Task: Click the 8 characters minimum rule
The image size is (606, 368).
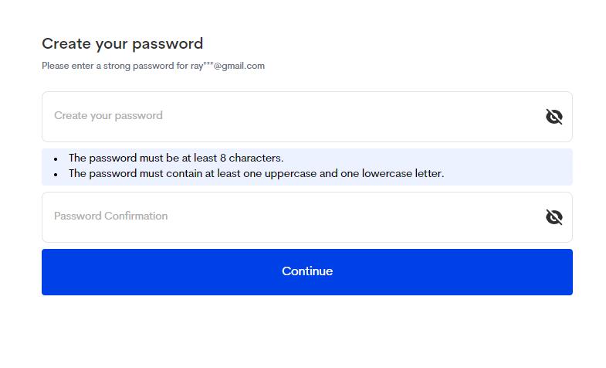Action: tap(176, 158)
